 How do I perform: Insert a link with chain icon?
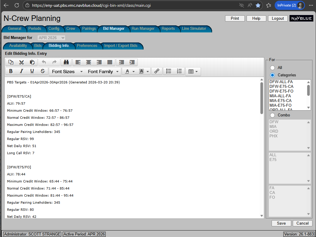157,71
